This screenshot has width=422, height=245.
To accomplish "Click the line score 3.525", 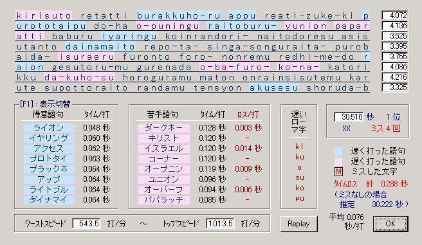I will pyautogui.click(x=395, y=36).
